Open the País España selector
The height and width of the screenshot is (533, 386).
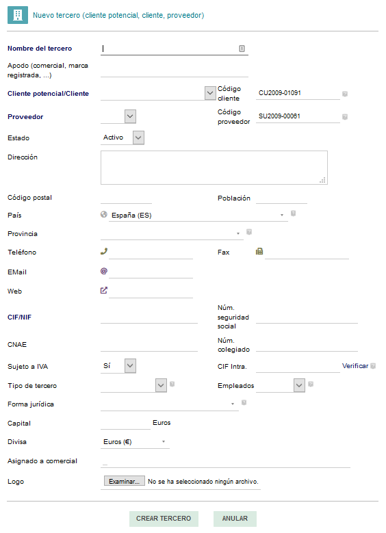click(198, 215)
